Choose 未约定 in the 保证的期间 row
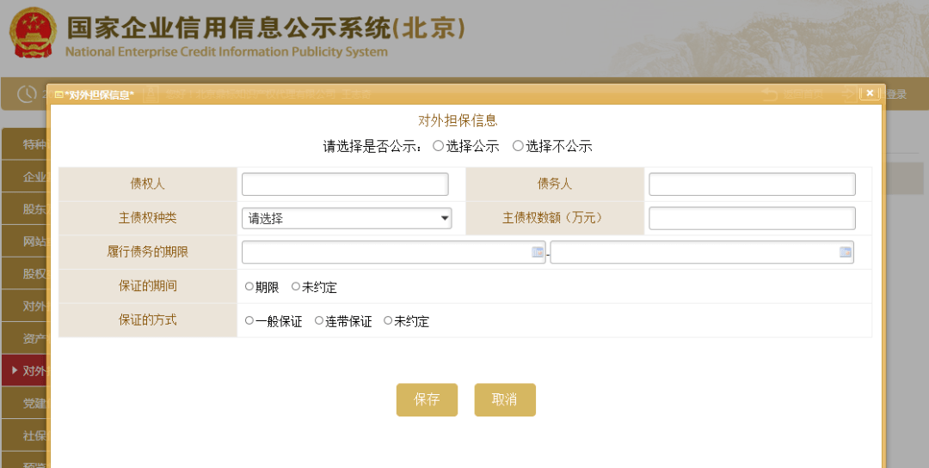This screenshot has width=929, height=468. 296,287
